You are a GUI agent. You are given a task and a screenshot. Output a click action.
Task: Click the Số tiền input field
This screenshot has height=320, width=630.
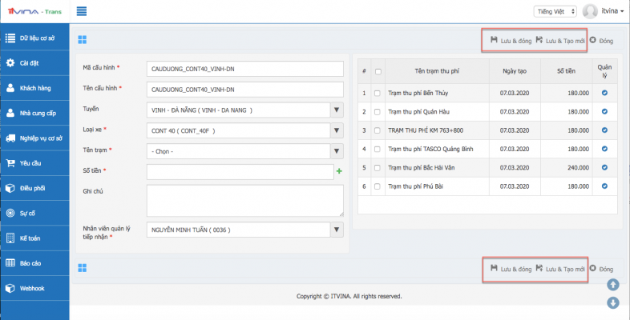[240, 171]
